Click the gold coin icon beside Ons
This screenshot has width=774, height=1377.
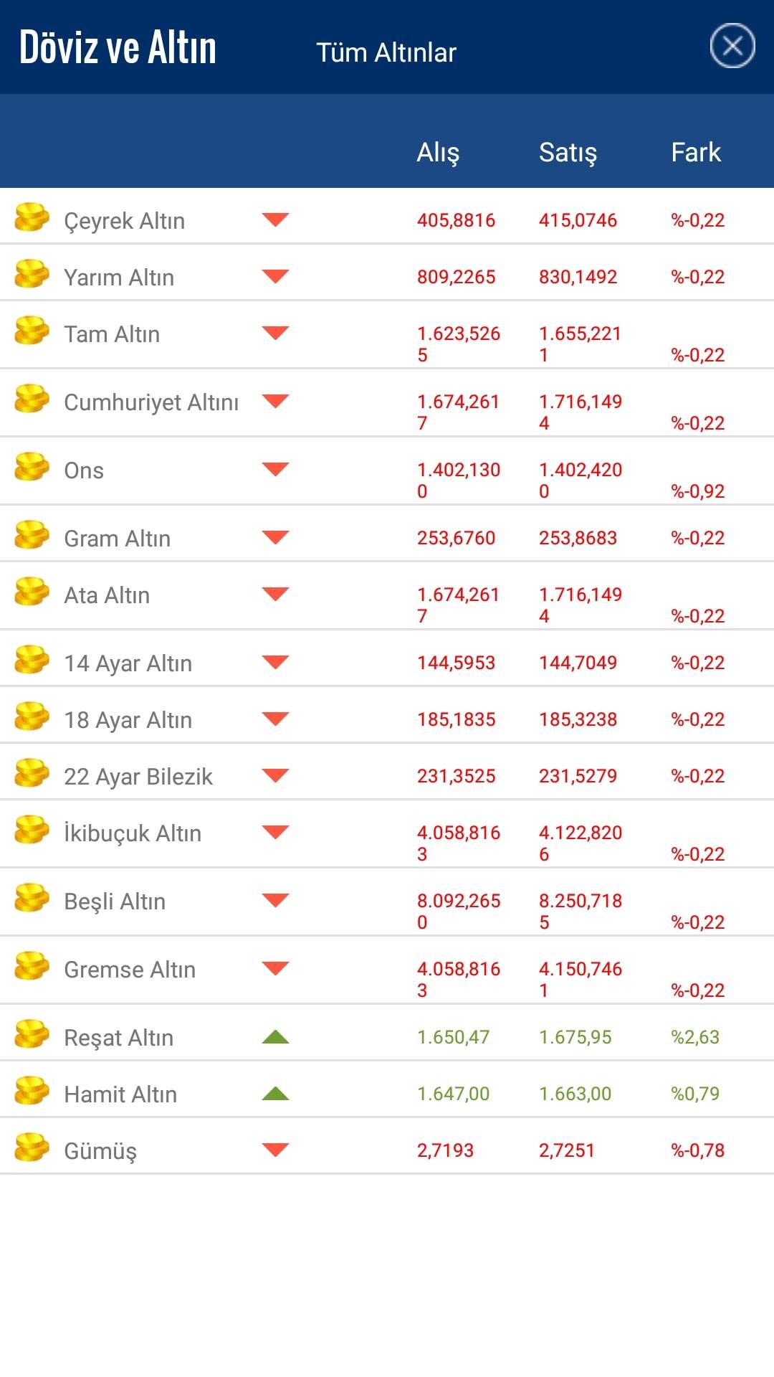coord(32,466)
